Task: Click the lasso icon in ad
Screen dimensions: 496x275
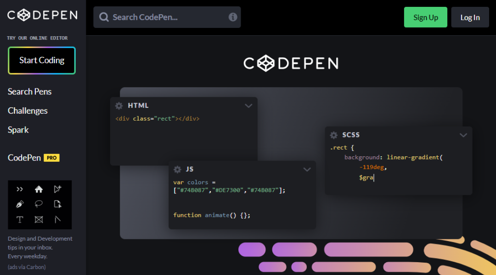Action: (x=39, y=204)
